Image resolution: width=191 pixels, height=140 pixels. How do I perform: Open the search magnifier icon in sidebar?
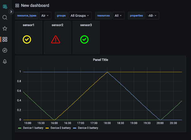[5, 17]
